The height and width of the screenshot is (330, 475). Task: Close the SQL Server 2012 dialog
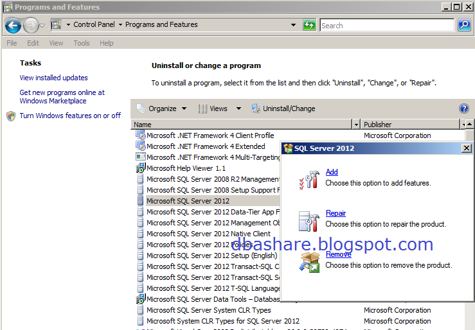[466, 148]
